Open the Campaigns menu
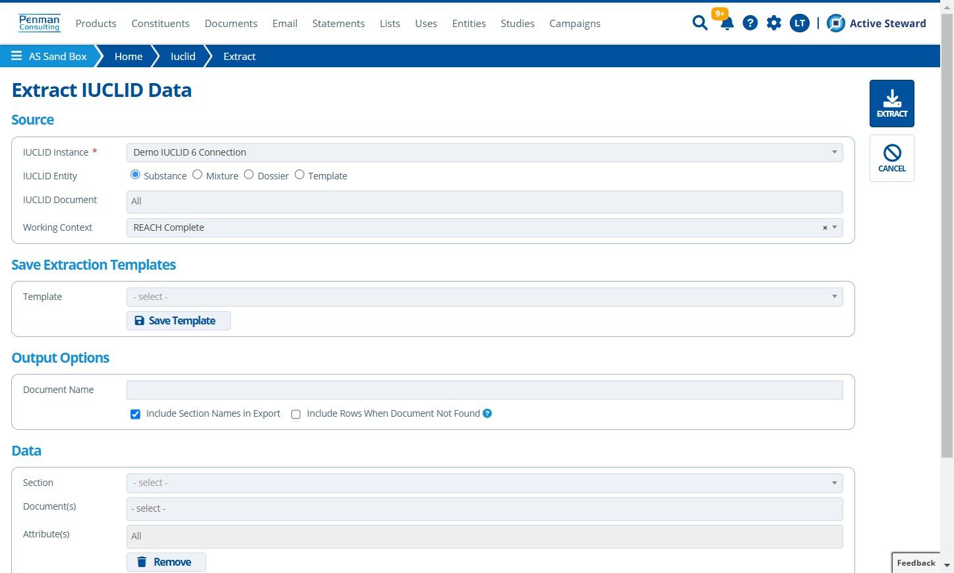The width and height of the screenshot is (954, 573). pyautogui.click(x=575, y=23)
